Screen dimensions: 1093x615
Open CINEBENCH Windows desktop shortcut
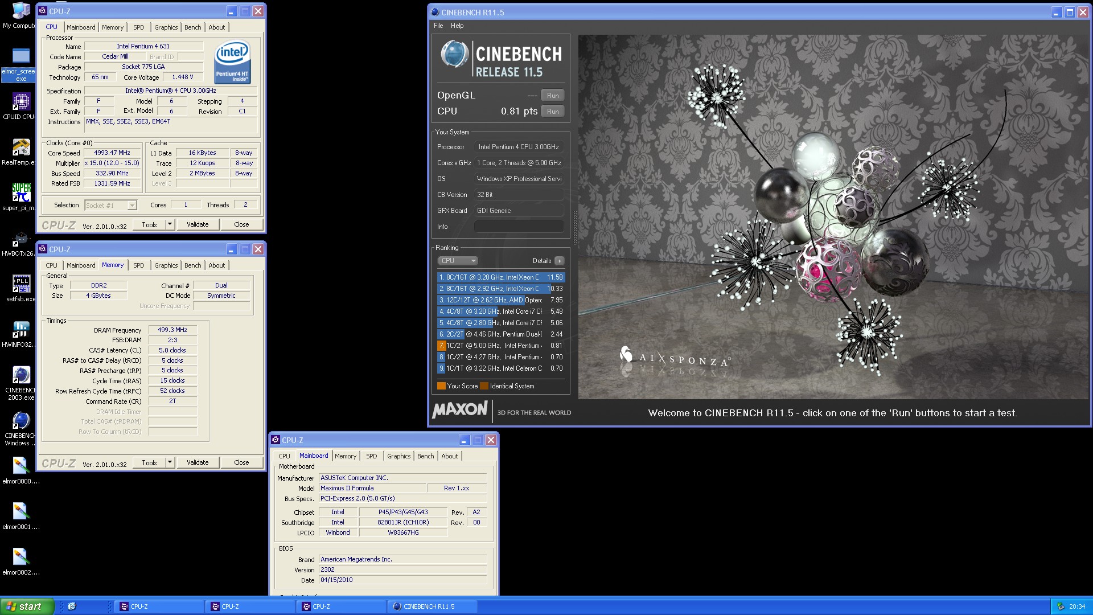tap(20, 428)
